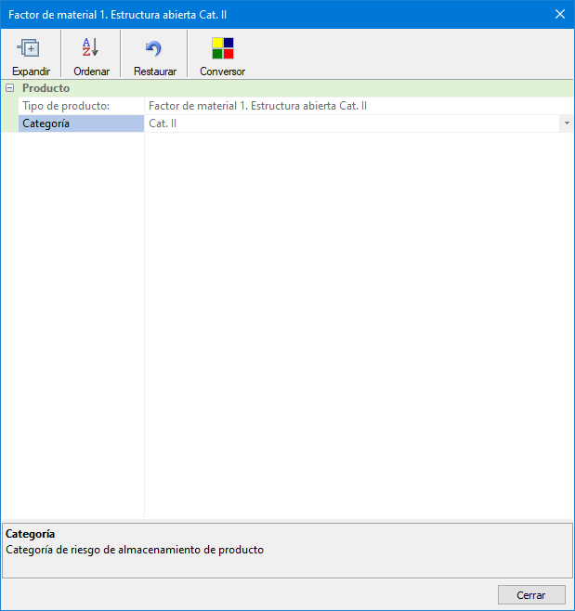Click the 'Conversor' text label in toolbar

222,71
